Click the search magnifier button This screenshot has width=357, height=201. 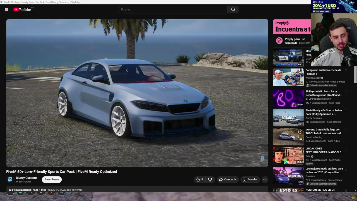point(233,9)
